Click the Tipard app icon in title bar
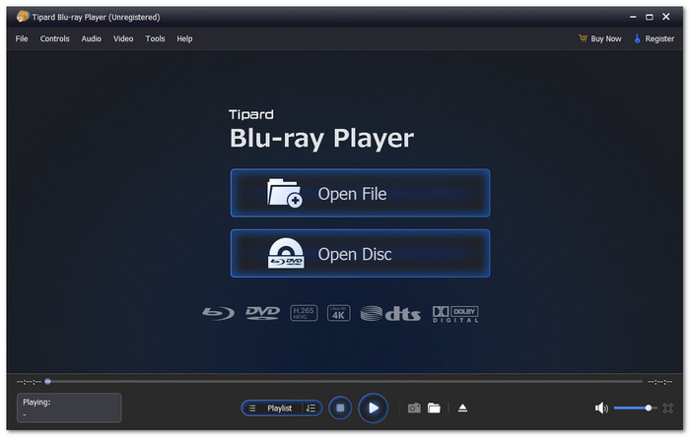The width and height of the screenshot is (690, 437). pos(23,17)
